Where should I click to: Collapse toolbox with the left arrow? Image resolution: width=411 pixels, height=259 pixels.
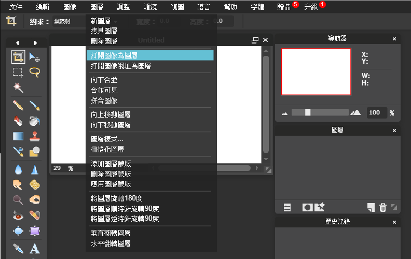click(17, 43)
